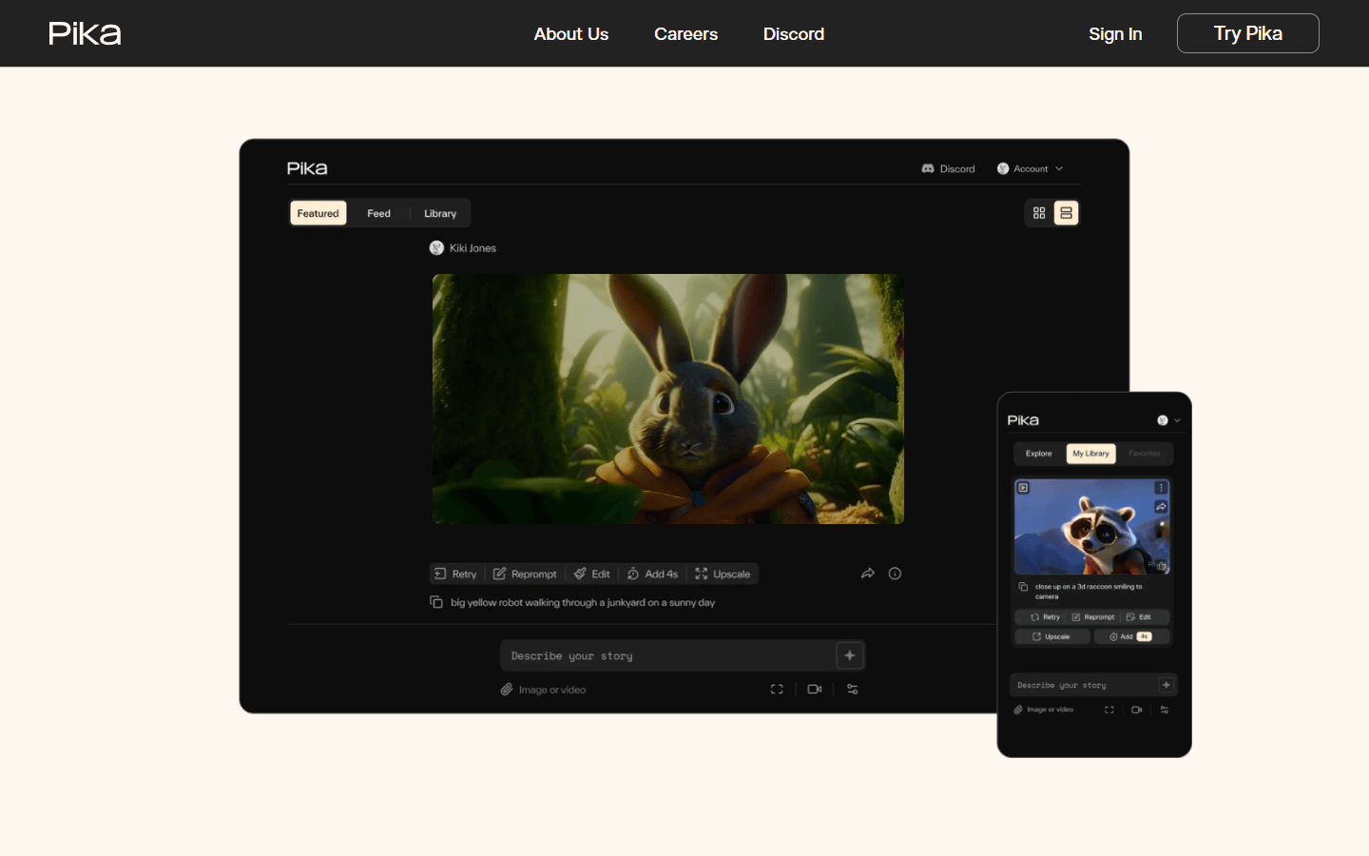Click the copy icon beside the robot prompt
1369x856 pixels.
[436, 602]
